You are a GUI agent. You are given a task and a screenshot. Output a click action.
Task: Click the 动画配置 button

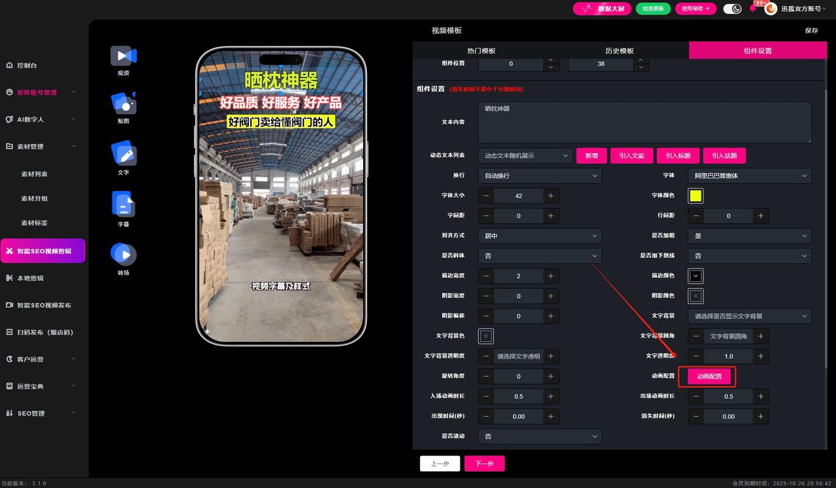point(709,376)
